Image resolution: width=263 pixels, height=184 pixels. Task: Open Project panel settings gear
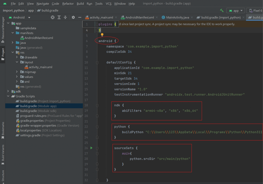[x=73, y=17]
